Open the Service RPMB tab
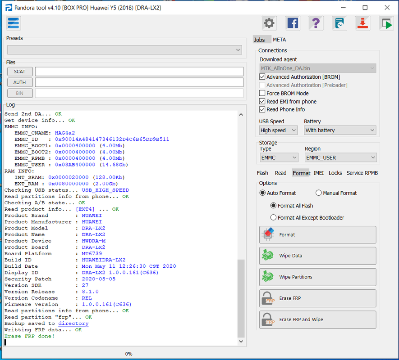The image size is (399, 360). [x=362, y=173]
